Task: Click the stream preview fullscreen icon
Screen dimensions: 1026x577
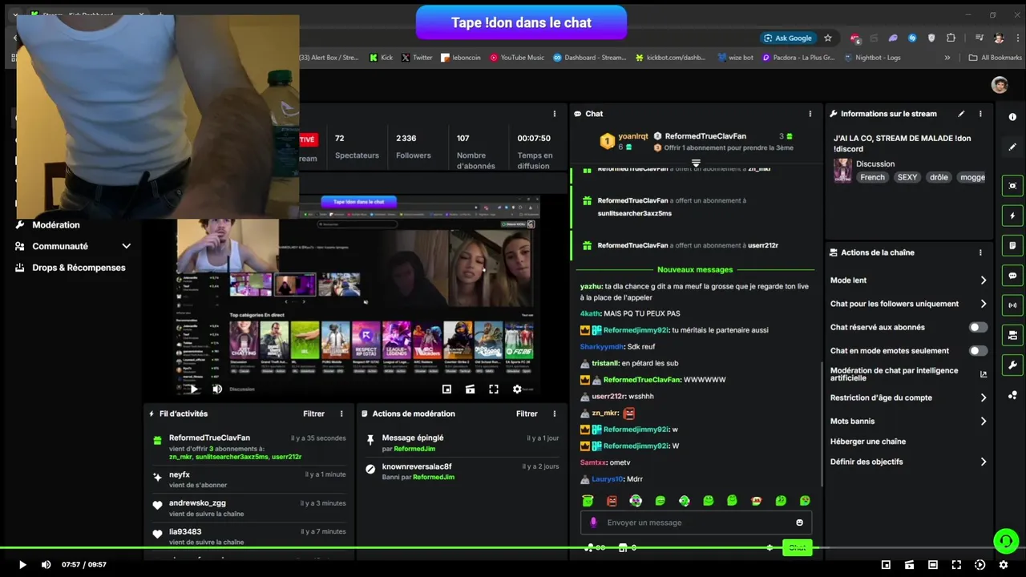Action: [494, 389]
